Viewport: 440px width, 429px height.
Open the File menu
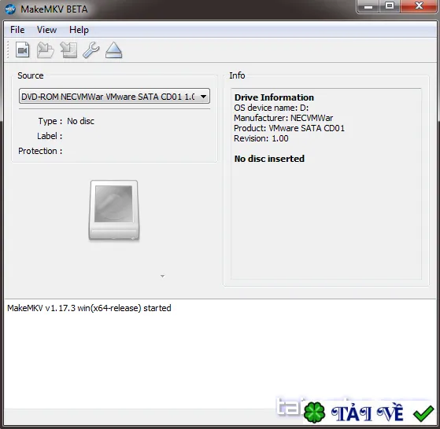click(x=17, y=30)
